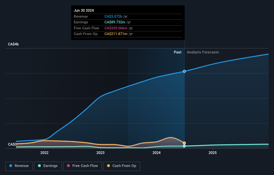The height and width of the screenshot is (175, 274).
Task: Click the teal Earnings data point marker
Action: pyautogui.click(x=184, y=146)
